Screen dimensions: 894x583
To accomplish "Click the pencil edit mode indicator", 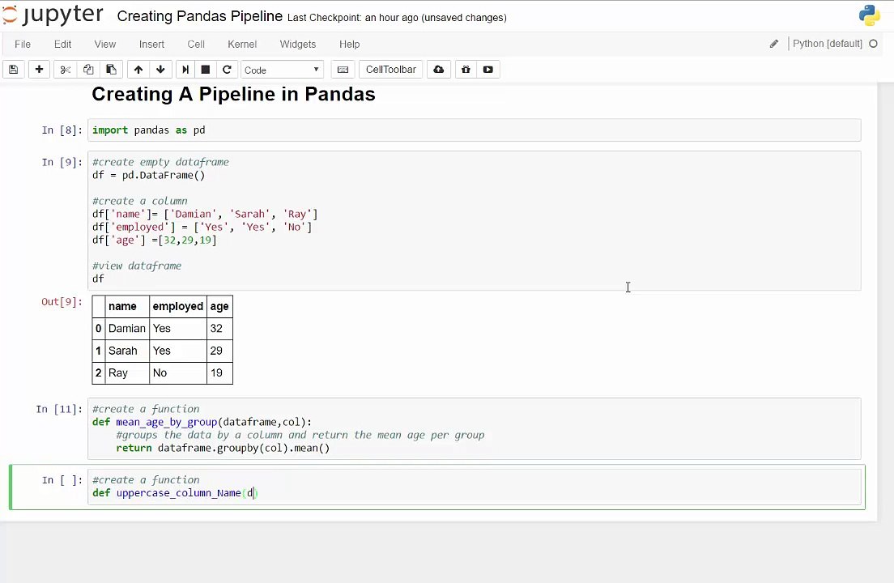I will point(773,44).
